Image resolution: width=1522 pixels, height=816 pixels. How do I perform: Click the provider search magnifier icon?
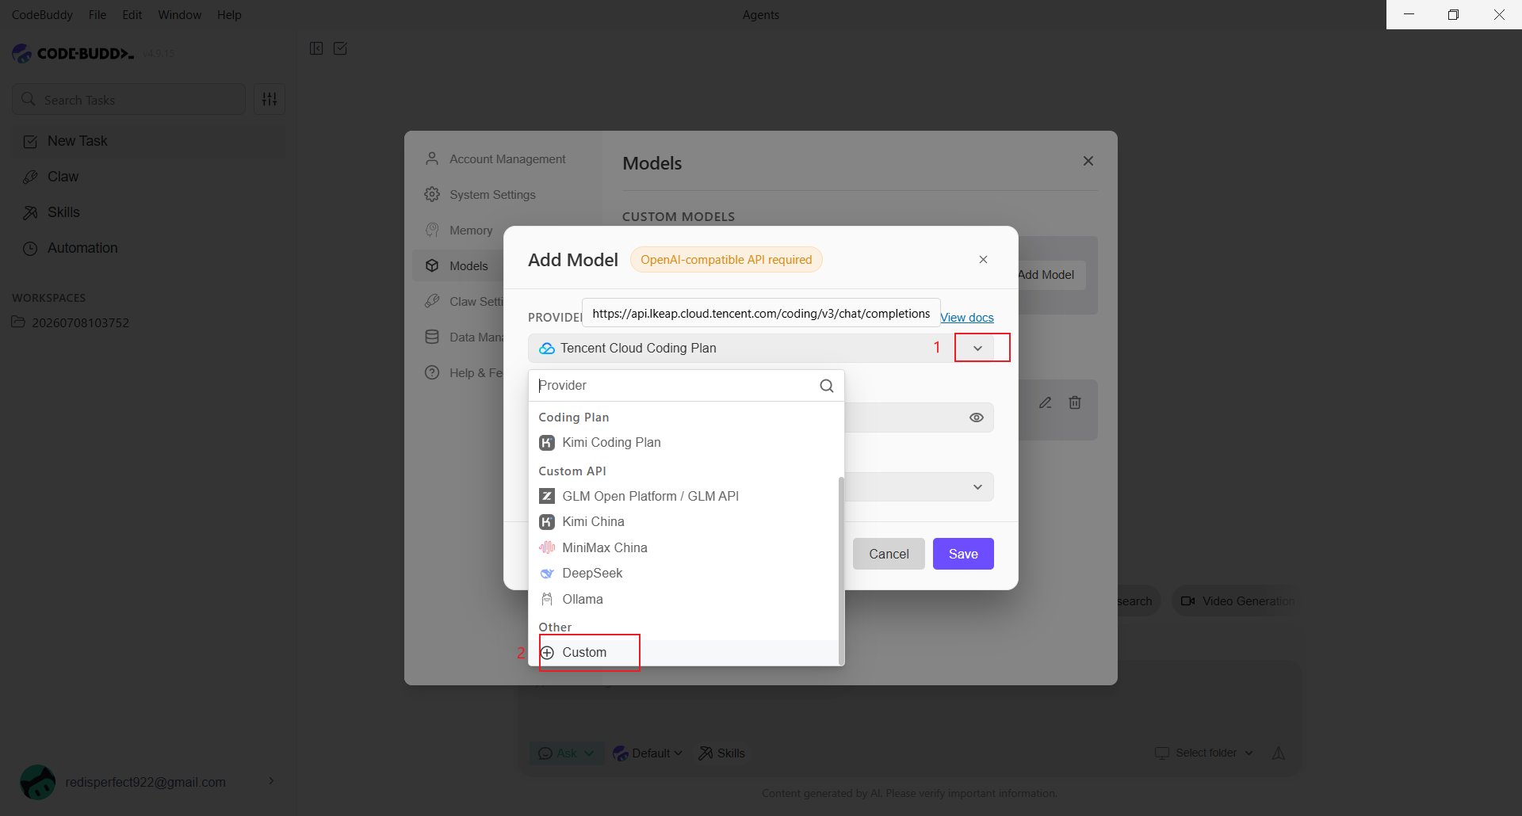826,386
